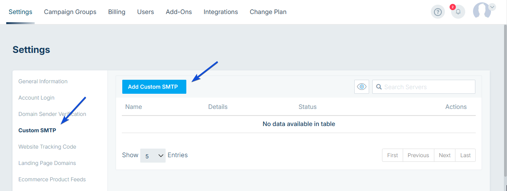Toggle column visibility eye button
Screen dimensions: 507x191
tap(361, 87)
